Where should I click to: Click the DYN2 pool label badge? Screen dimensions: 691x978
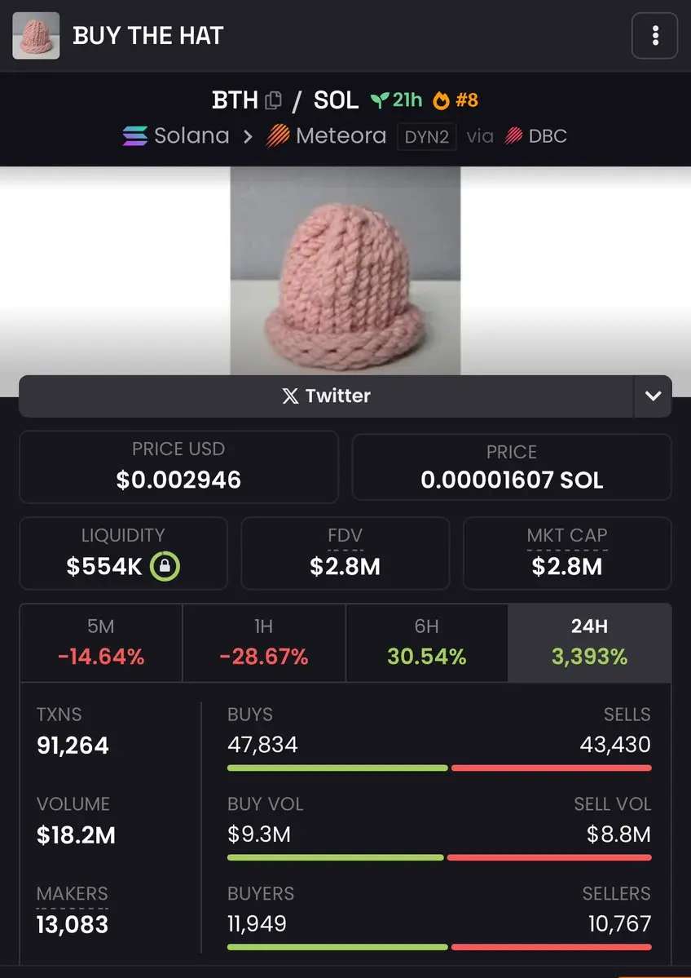pos(427,136)
